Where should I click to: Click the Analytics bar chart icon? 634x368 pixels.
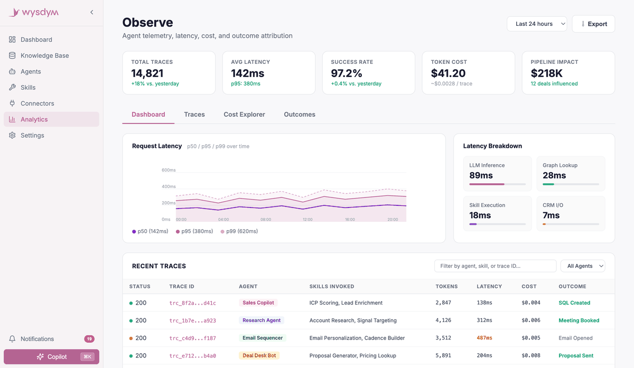pos(12,119)
